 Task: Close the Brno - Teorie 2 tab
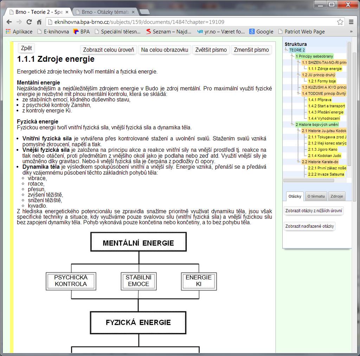(x=67, y=12)
